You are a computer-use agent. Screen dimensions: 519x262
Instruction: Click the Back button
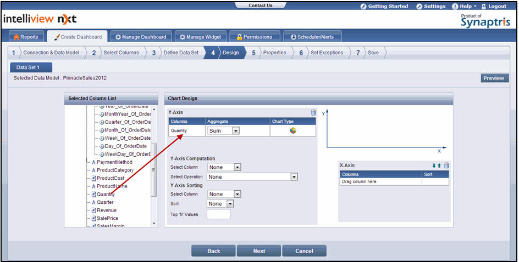213,251
